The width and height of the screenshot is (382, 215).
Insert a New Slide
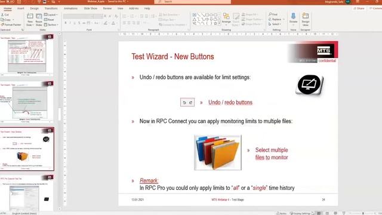tap(30, 20)
